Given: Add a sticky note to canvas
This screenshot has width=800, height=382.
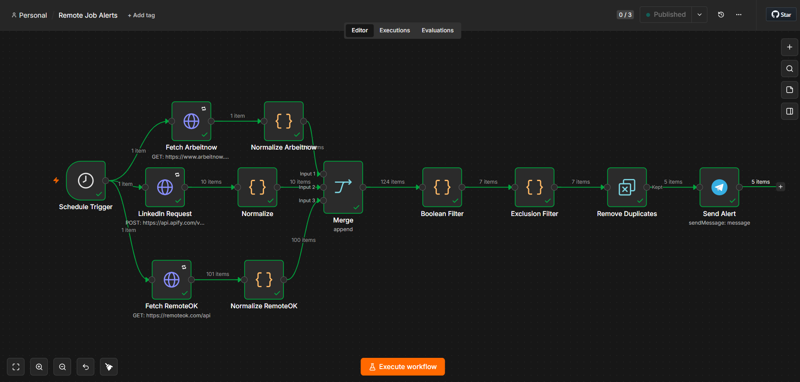Looking at the screenshot, I should [x=790, y=90].
